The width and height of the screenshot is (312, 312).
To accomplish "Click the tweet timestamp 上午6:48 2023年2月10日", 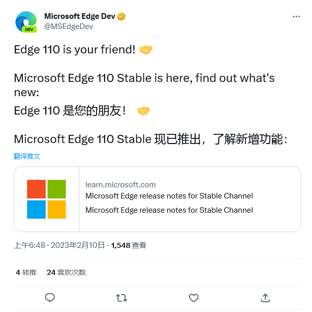I will (59, 245).
